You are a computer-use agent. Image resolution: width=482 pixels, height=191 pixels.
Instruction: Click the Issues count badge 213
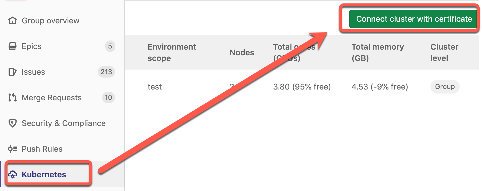(106, 72)
